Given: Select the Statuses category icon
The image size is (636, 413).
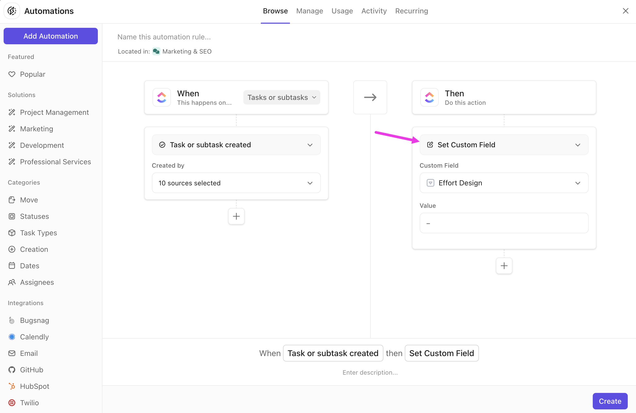Looking at the screenshot, I should coord(12,216).
